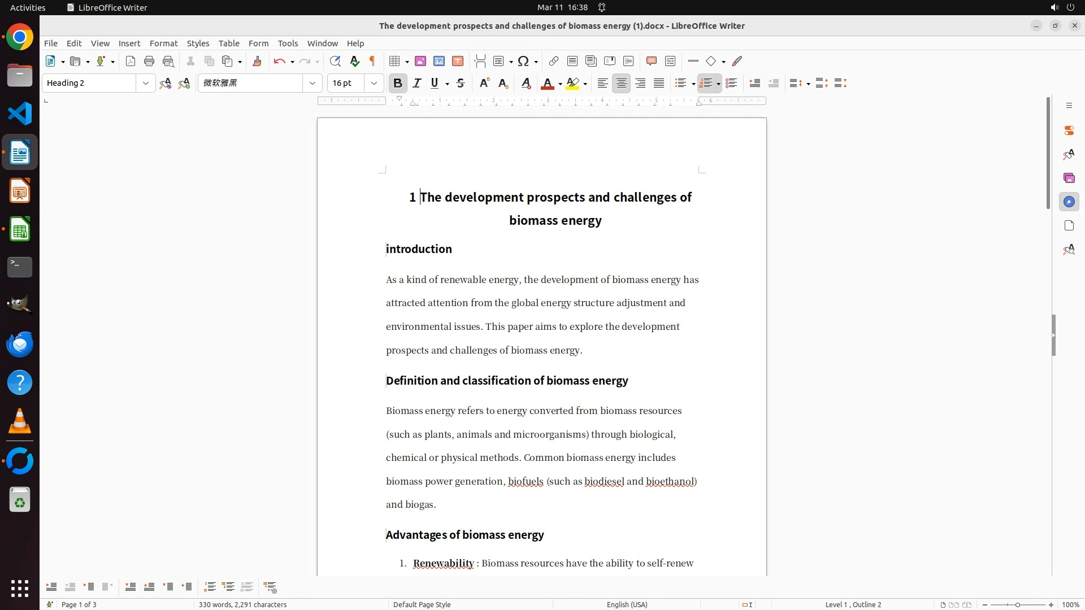This screenshot has width=1085, height=610.
Task: Click the Insert Hyperlink icon
Action: 554,61
